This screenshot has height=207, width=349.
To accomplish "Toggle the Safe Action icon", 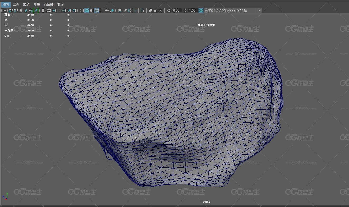I will (69, 11).
